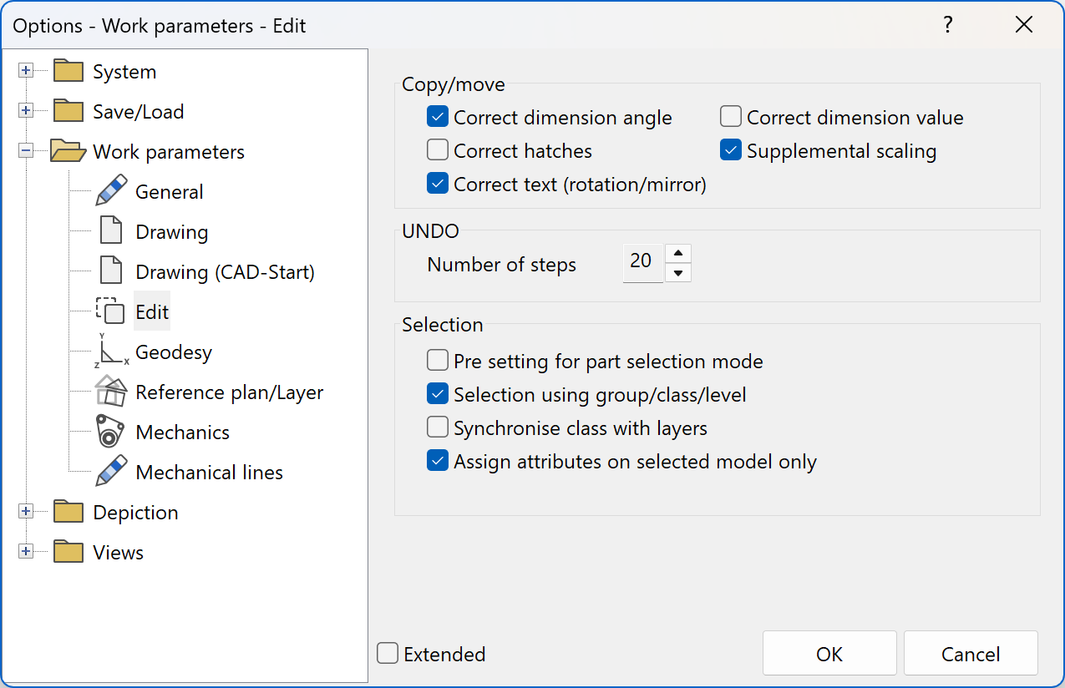Click the Drawing page icon
Viewport: 1065px width, 688px height.
[109, 231]
